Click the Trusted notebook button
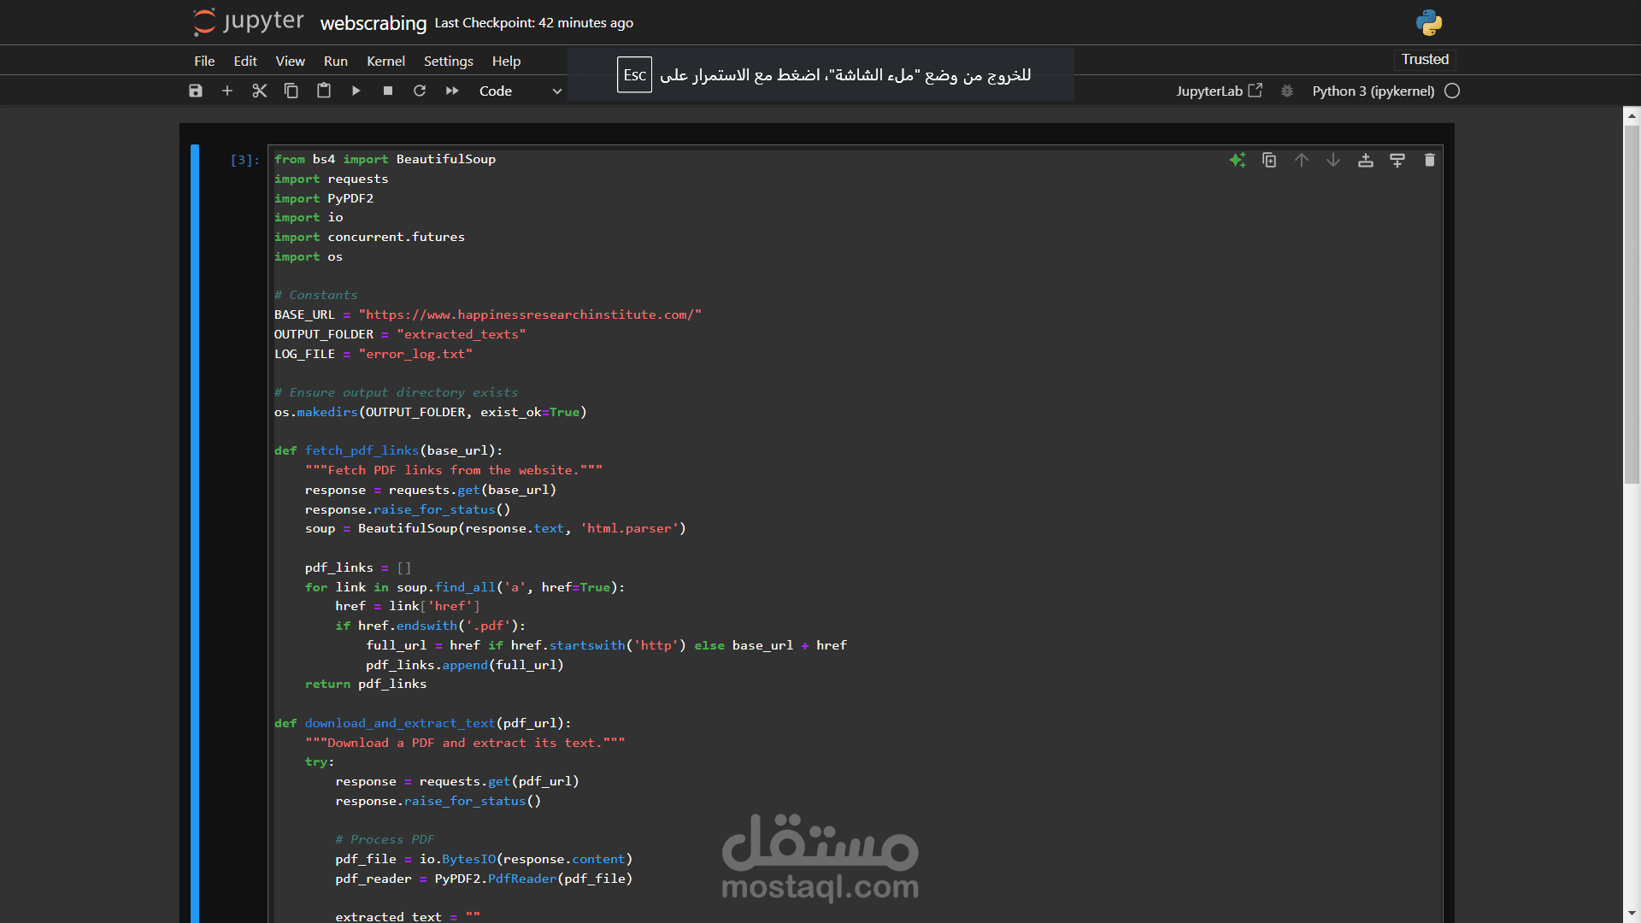 point(1425,59)
